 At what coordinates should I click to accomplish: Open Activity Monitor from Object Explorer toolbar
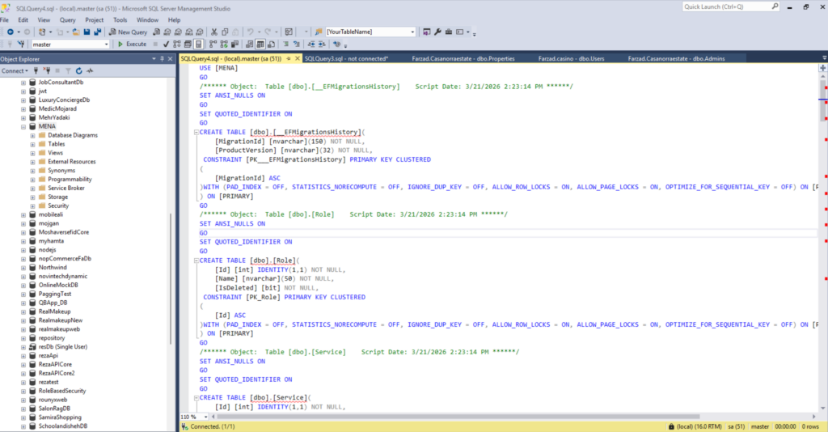click(90, 70)
